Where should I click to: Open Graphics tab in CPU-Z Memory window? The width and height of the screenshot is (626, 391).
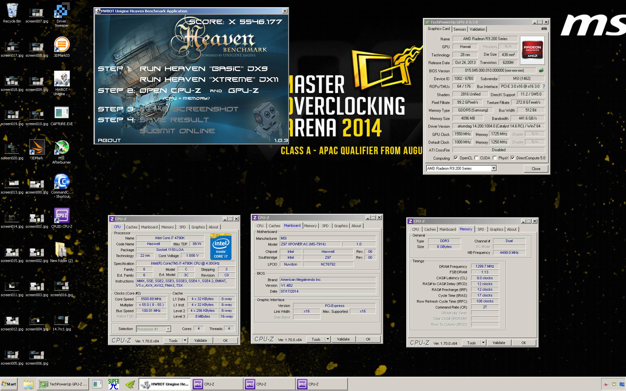[496, 229]
